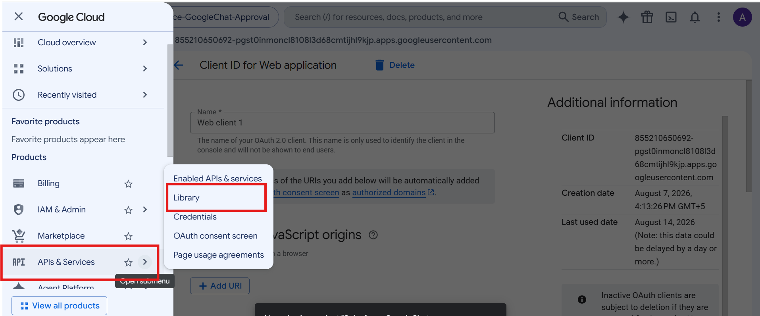Expand the Cloud overview submenu chevron
760x316 pixels.
[x=145, y=42]
